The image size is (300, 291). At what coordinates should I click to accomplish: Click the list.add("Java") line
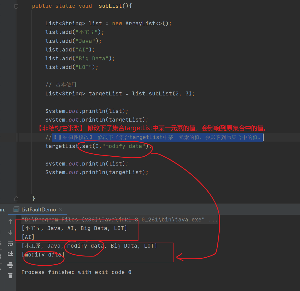tap(73, 41)
